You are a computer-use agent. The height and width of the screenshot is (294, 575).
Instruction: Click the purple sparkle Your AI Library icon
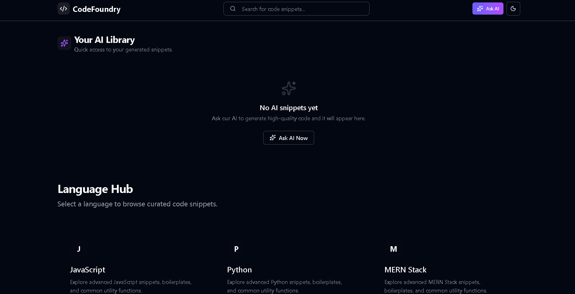[64, 43]
